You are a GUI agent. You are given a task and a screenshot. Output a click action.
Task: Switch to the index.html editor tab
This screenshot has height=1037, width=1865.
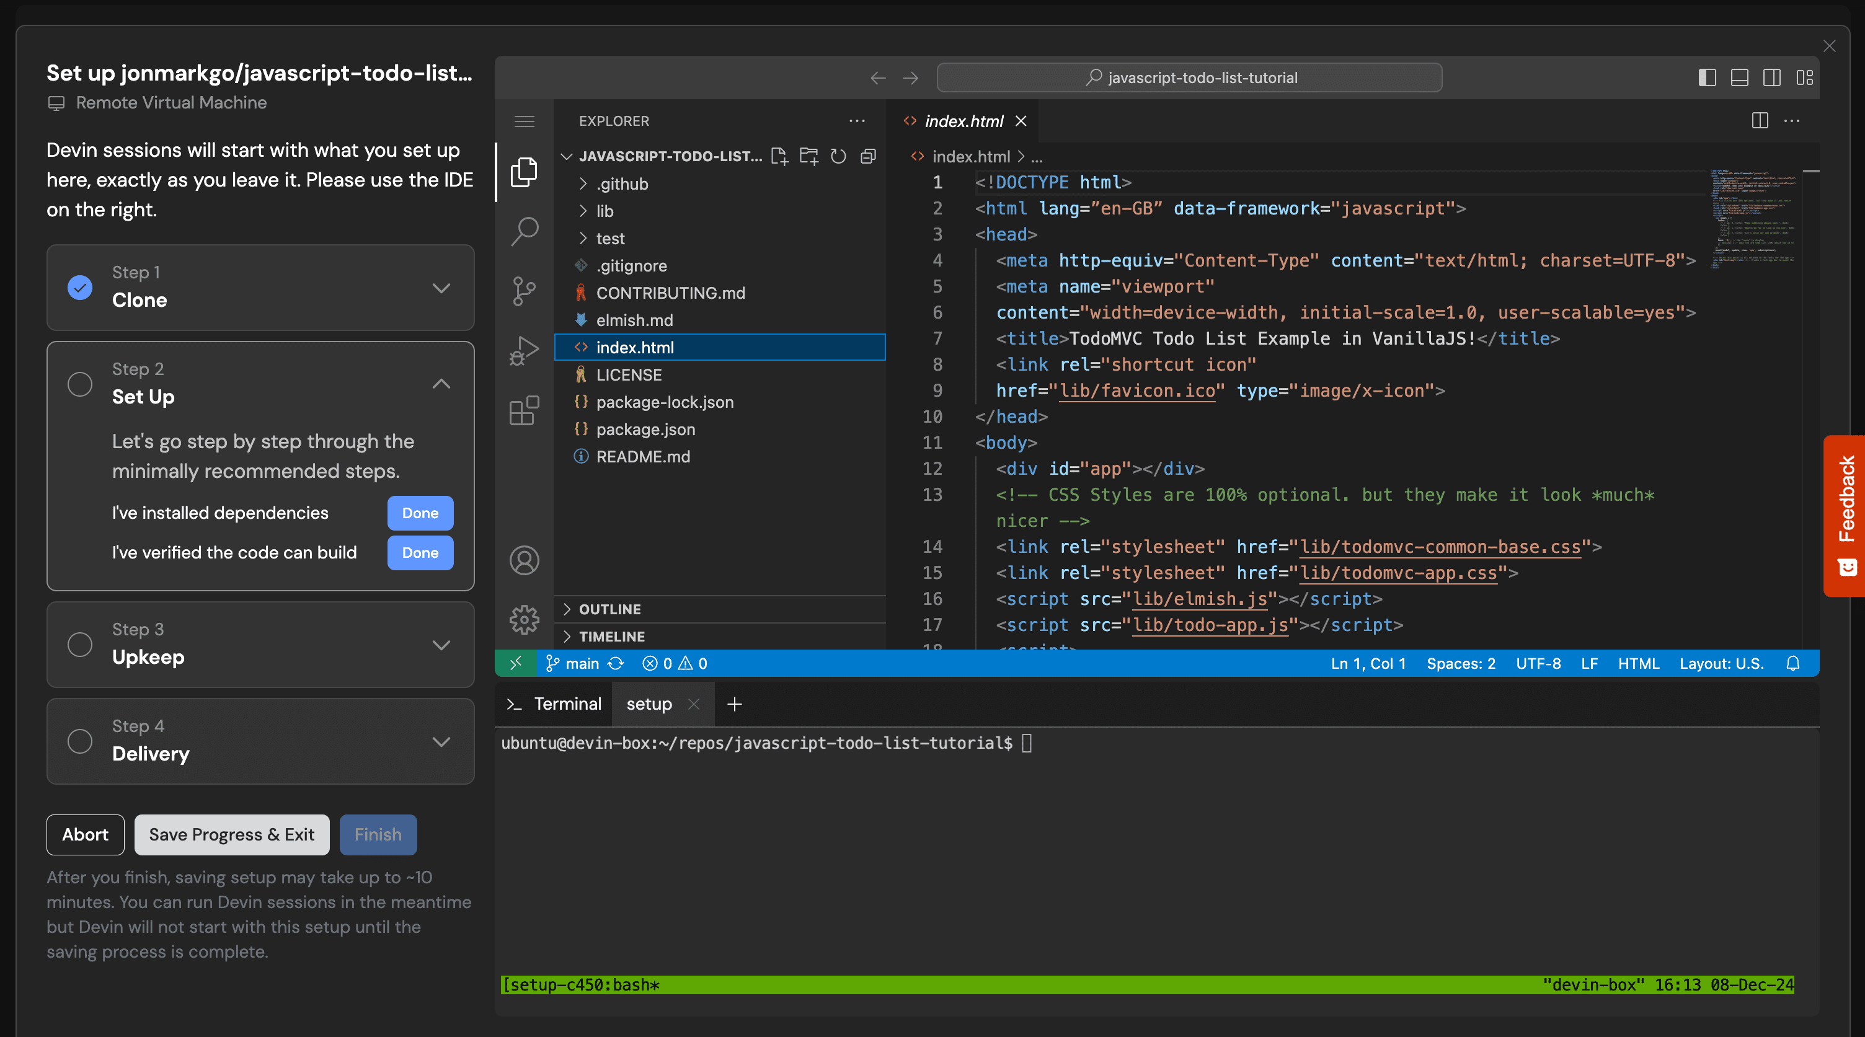pos(963,121)
